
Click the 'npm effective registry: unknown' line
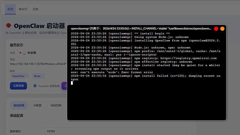pos(131,62)
